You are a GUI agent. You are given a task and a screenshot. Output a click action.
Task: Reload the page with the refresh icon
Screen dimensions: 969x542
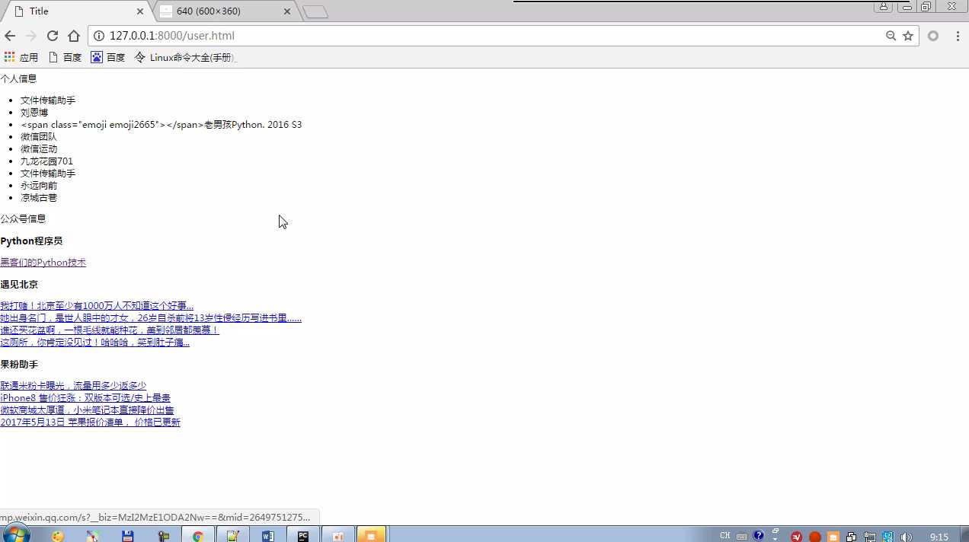pos(53,36)
